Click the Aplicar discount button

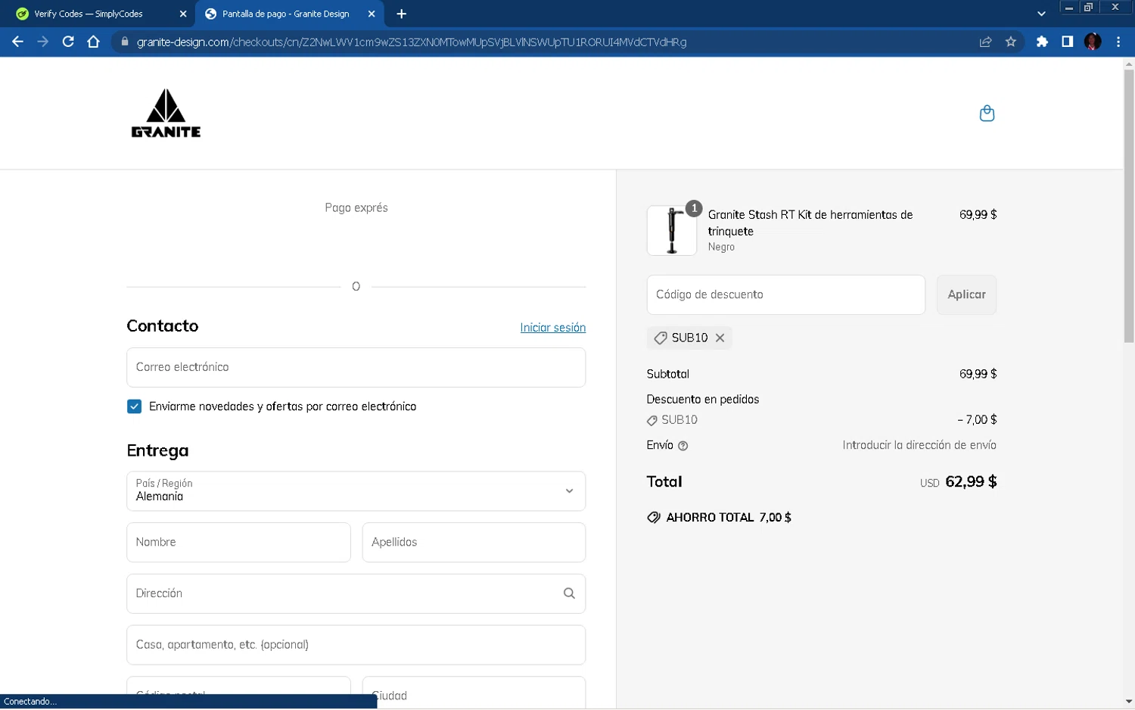966,294
